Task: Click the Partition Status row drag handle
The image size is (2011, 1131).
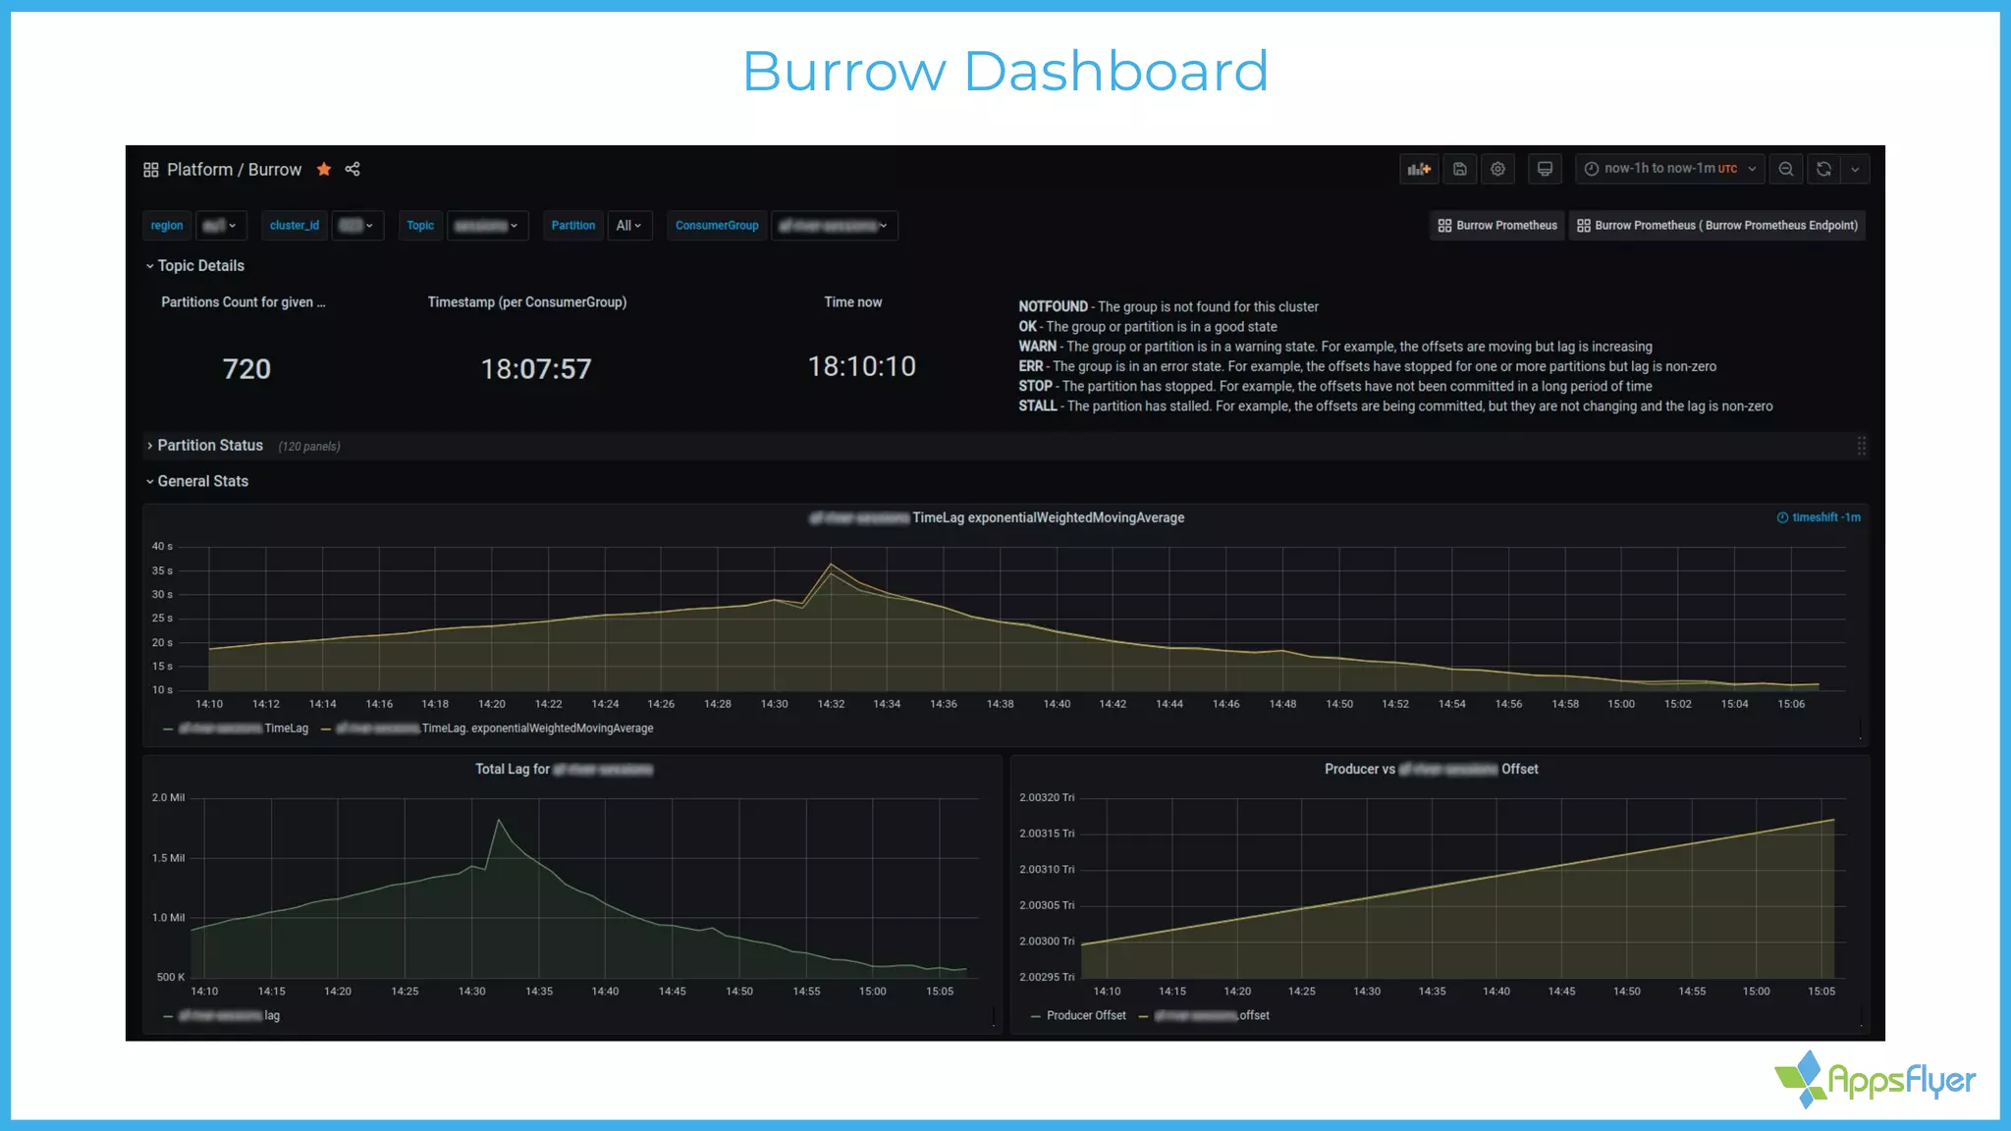Action: [1861, 446]
